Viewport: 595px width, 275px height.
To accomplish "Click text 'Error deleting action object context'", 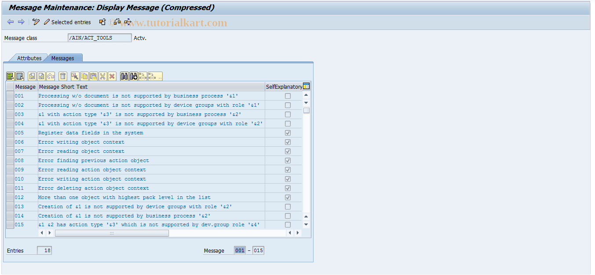I will 94,188.
